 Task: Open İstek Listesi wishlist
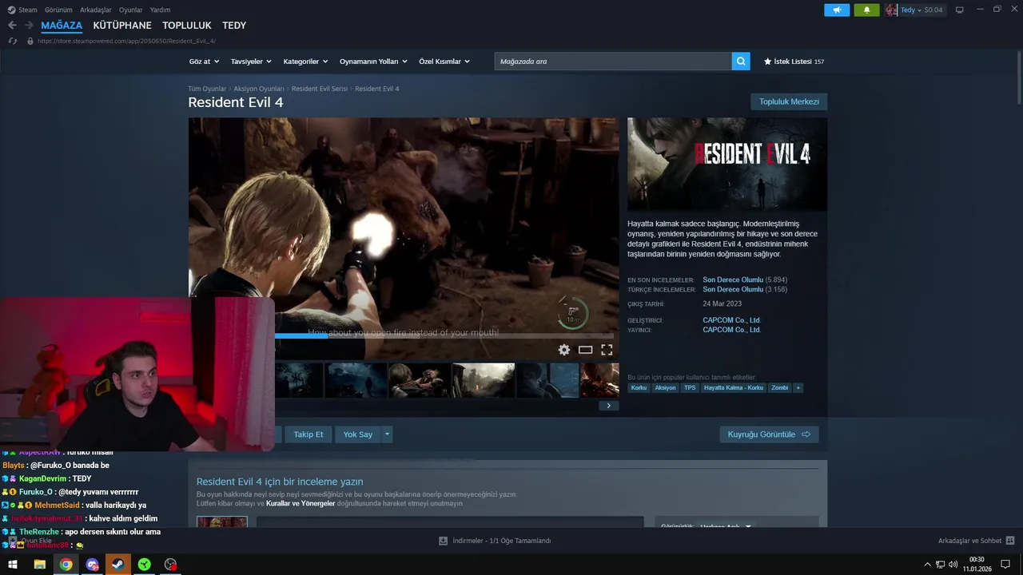794,61
